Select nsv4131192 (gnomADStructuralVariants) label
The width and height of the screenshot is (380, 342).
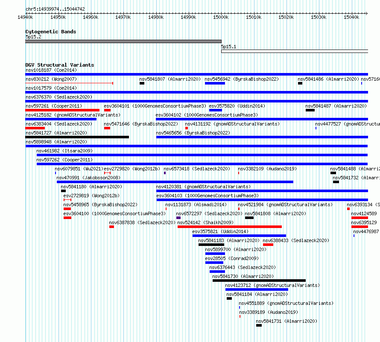pos(232,124)
